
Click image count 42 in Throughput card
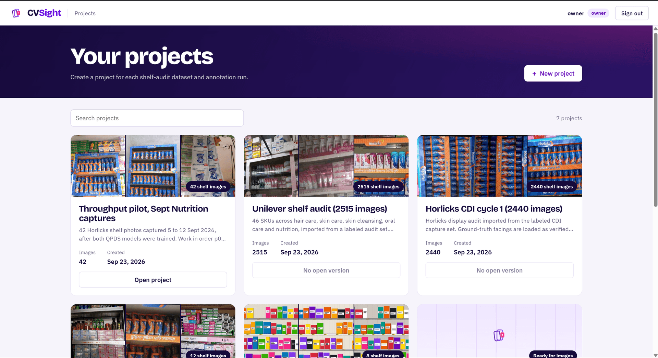click(x=83, y=262)
